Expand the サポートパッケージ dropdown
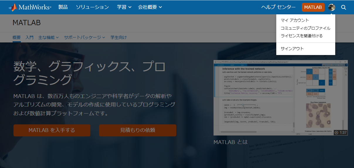Screen dimensions: 354x168 tap(85, 37)
